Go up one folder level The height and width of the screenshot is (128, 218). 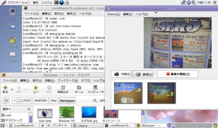36,89
